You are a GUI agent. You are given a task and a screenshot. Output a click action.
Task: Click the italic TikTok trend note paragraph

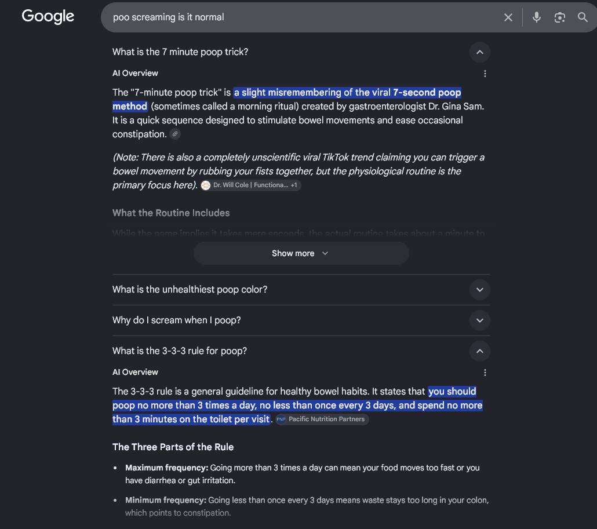[x=298, y=172]
